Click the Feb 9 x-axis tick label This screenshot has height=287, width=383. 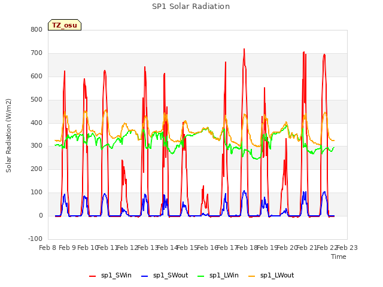tap(68, 248)
